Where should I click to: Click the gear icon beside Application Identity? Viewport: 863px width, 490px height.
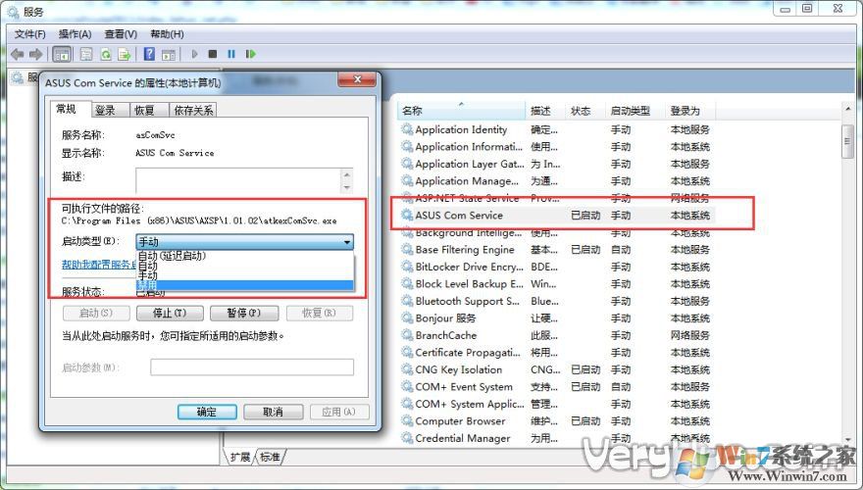407,129
